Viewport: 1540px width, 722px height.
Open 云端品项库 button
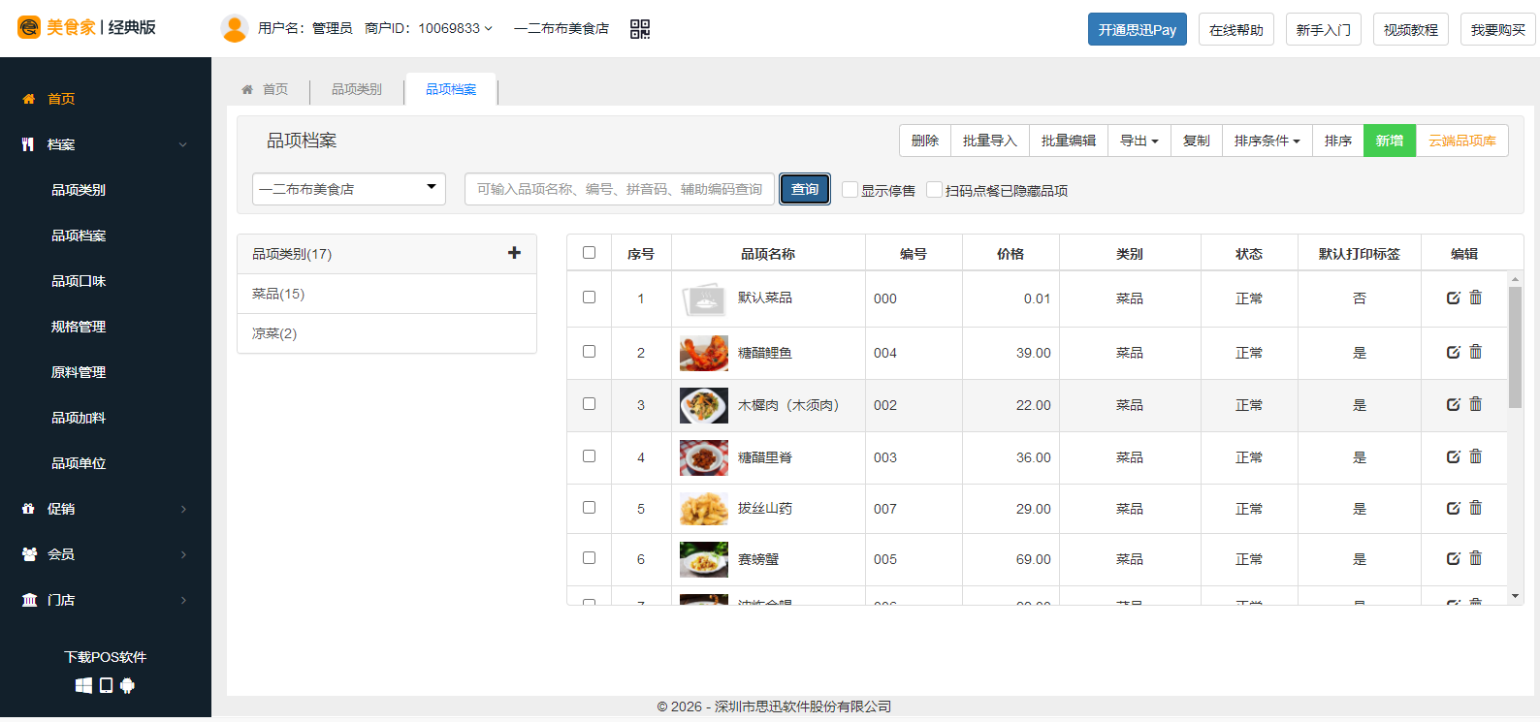point(1462,141)
